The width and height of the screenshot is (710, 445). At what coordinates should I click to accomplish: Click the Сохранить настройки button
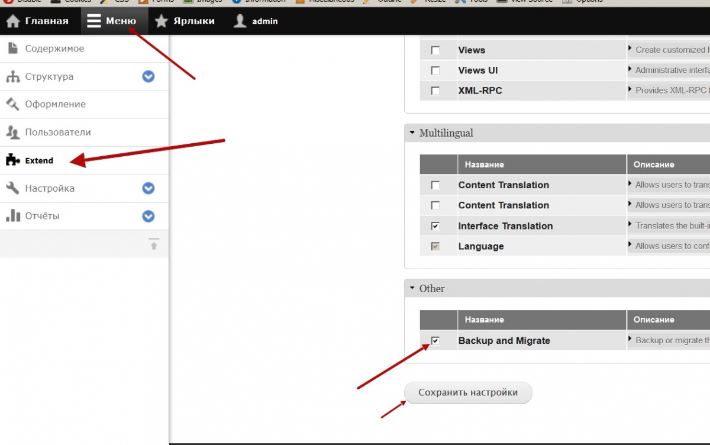(x=468, y=393)
